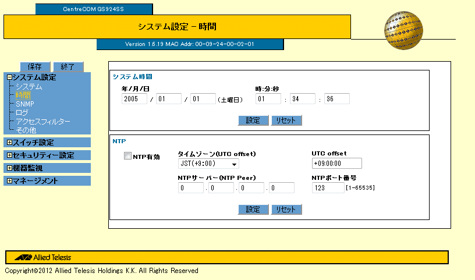Click the year input field showing 2005
Image resolution: width=475 pixels, height=280 pixels.
pos(134,99)
